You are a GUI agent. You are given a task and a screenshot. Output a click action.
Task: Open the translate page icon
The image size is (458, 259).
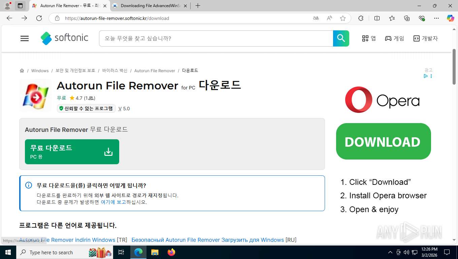point(316,18)
